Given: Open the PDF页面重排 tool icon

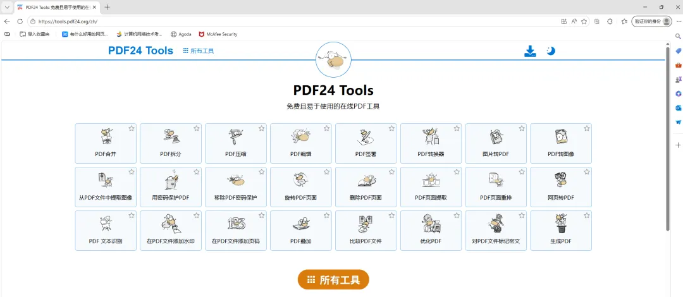Looking at the screenshot, I should (x=496, y=180).
